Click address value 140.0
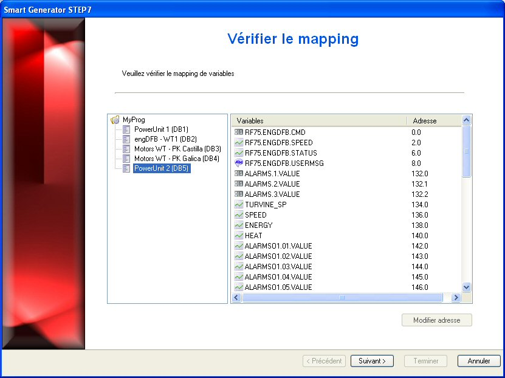The width and height of the screenshot is (505, 378). click(420, 235)
